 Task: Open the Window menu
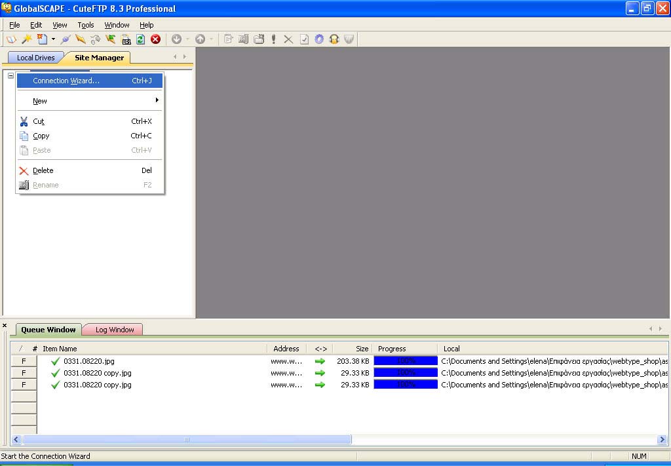pyautogui.click(x=117, y=25)
